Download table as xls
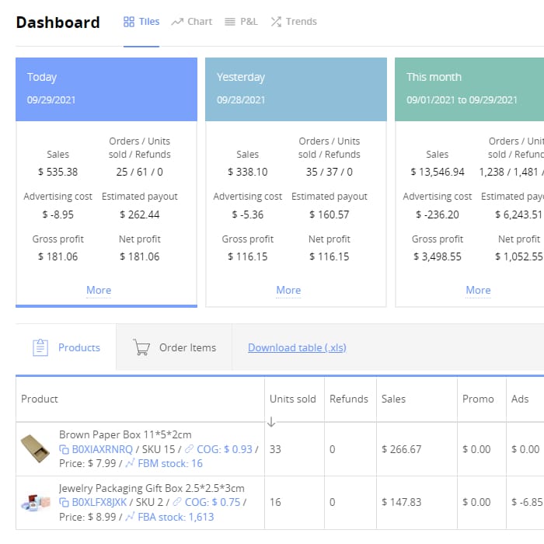This screenshot has height=544, width=544. point(297,347)
